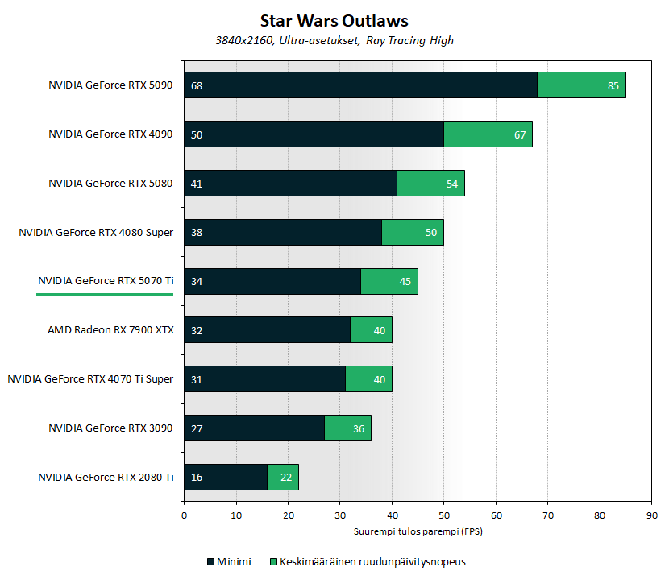This screenshot has height=579, width=669.
Task: Click the RTX 4090 minimum bar showing 50
Action: coord(314,134)
